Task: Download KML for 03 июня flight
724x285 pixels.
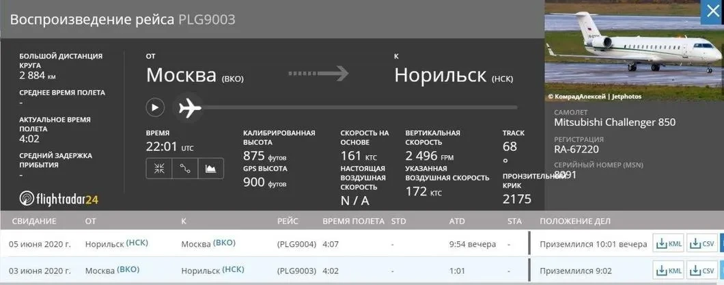Action: [668, 270]
